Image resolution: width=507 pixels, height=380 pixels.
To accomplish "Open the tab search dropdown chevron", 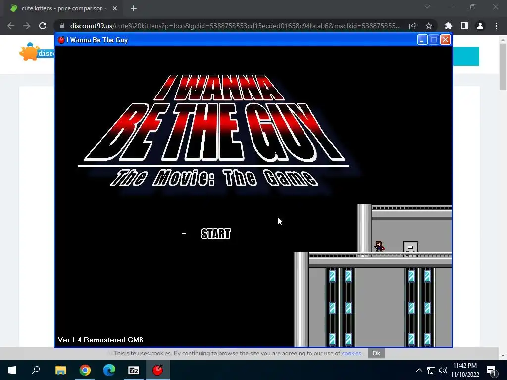I will tap(427, 7).
